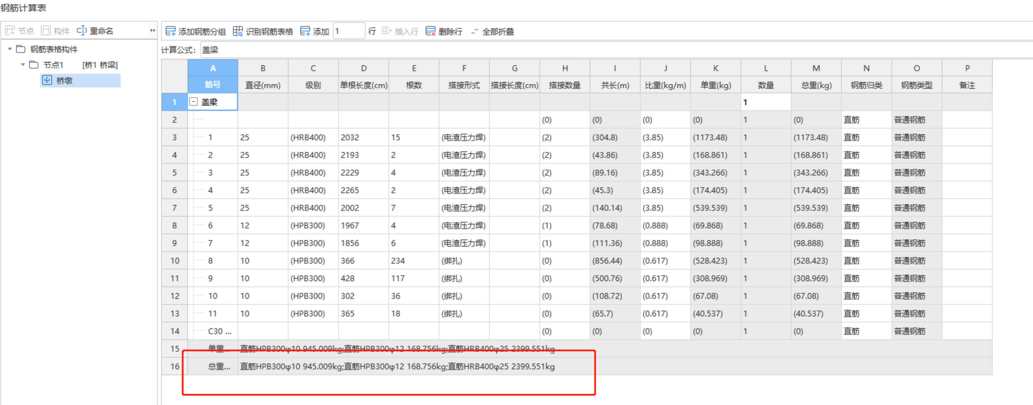Click the 计算公式 formula input field
This screenshot has height=405, width=1033.
617,50
